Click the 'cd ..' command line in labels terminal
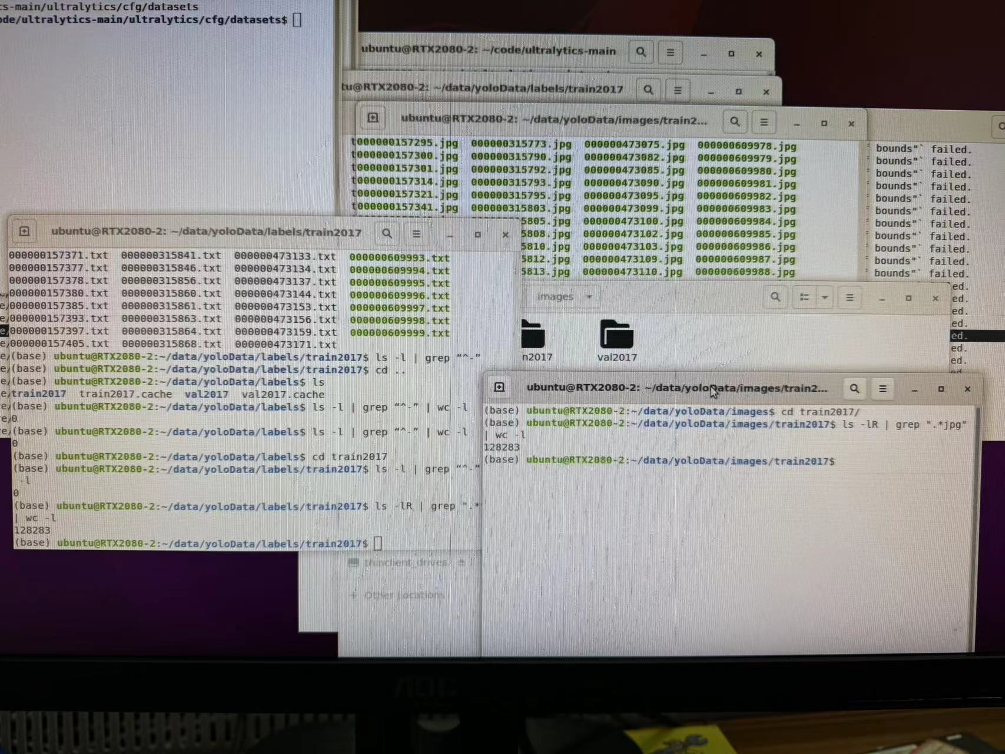The height and width of the screenshot is (754, 1005). 390,370
